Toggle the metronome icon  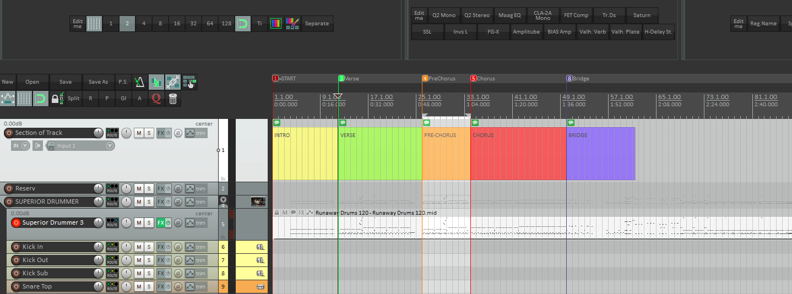139,82
